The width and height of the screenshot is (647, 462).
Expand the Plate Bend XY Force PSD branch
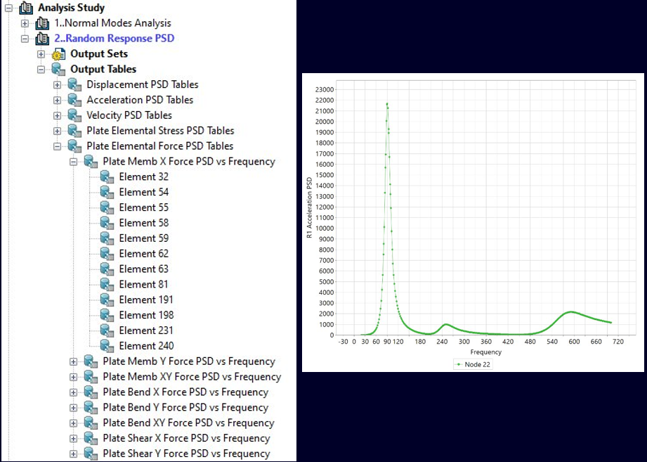point(73,423)
